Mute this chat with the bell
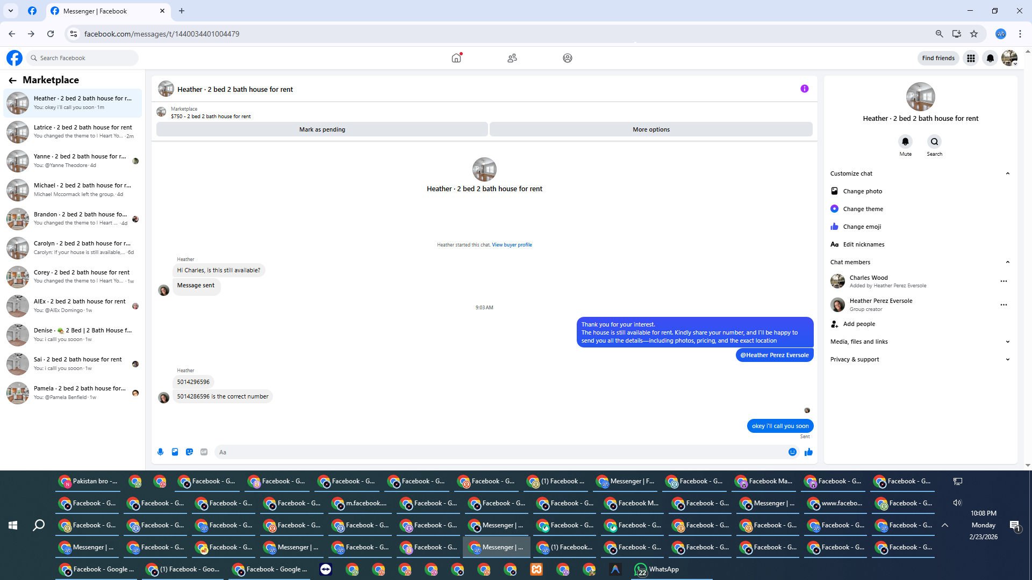The image size is (1032, 580). [905, 142]
